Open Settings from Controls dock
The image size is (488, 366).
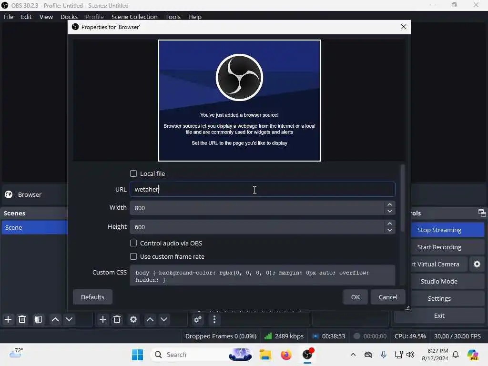(x=439, y=298)
